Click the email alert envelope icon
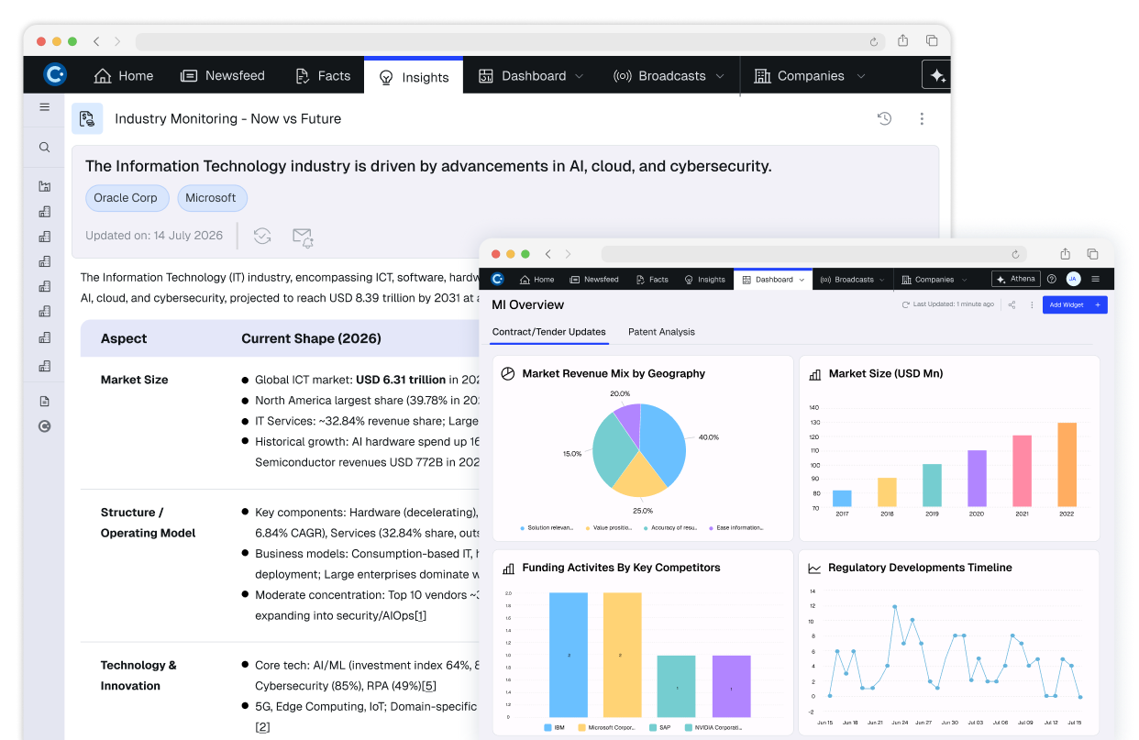 (303, 237)
